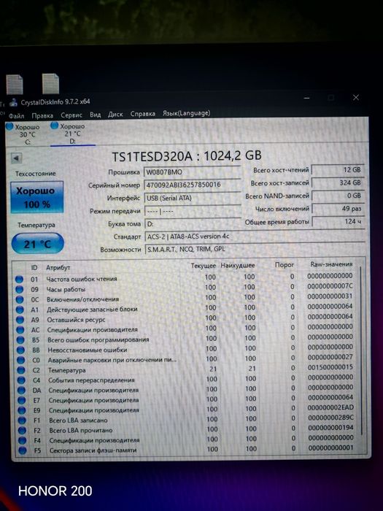Viewport: 383px width, 511px height.
Task: Click status icon for attribute C2 Температура
Action: pyautogui.click(x=21, y=370)
